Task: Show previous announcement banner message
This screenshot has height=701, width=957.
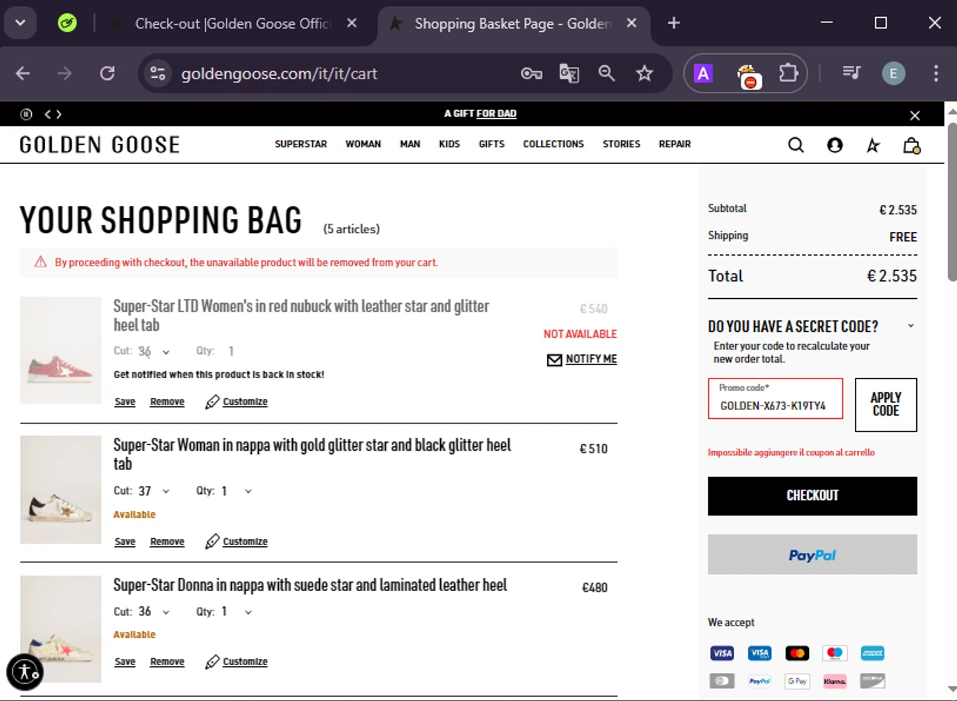Action: 47,114
